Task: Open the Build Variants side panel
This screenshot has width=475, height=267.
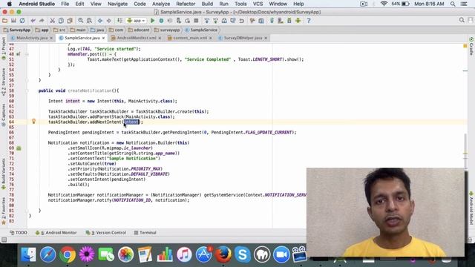Action: 4,174
